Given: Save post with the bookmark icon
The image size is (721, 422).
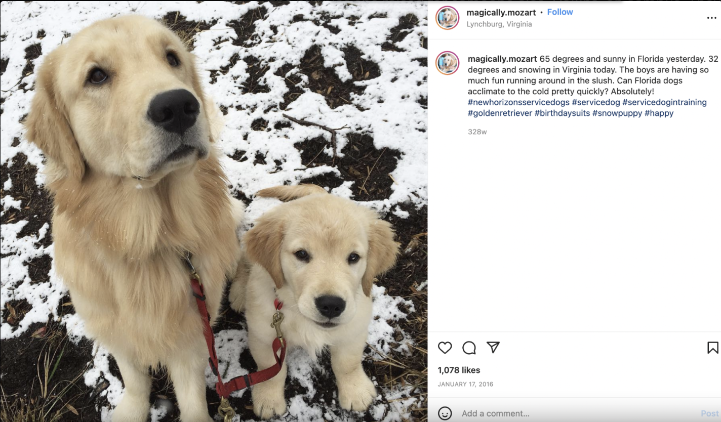Looking at the screenshot, I should pyautogui.click(x=712, y=348).
